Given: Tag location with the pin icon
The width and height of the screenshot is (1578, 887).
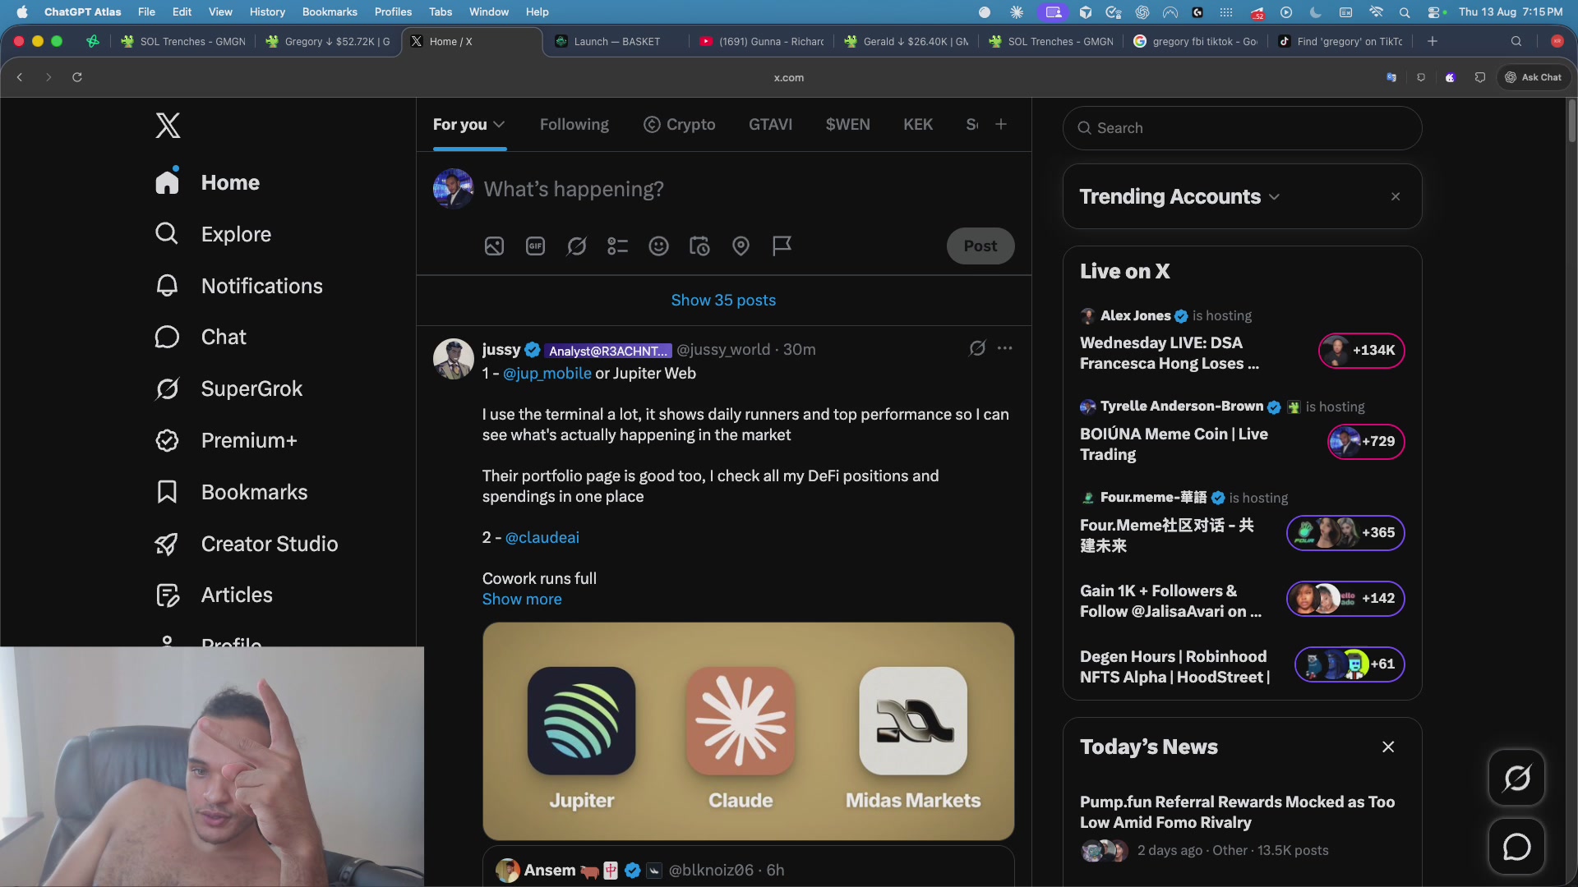Looking at the screenshot, I should tap(741, 246).
